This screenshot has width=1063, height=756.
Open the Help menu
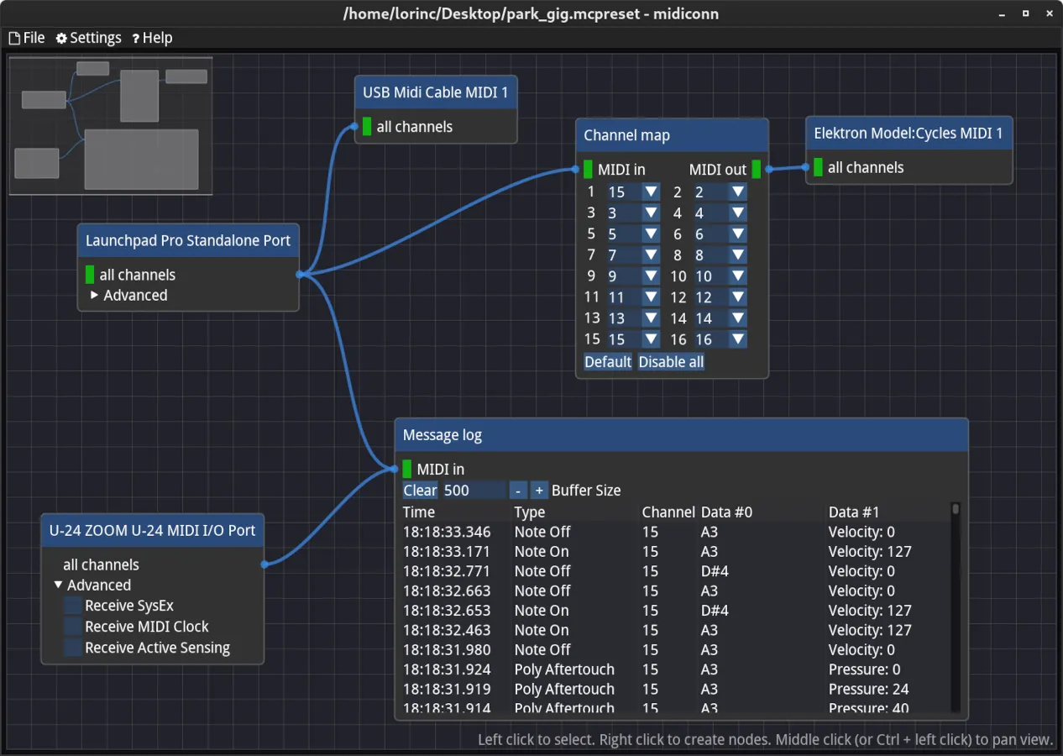[152, 38]
